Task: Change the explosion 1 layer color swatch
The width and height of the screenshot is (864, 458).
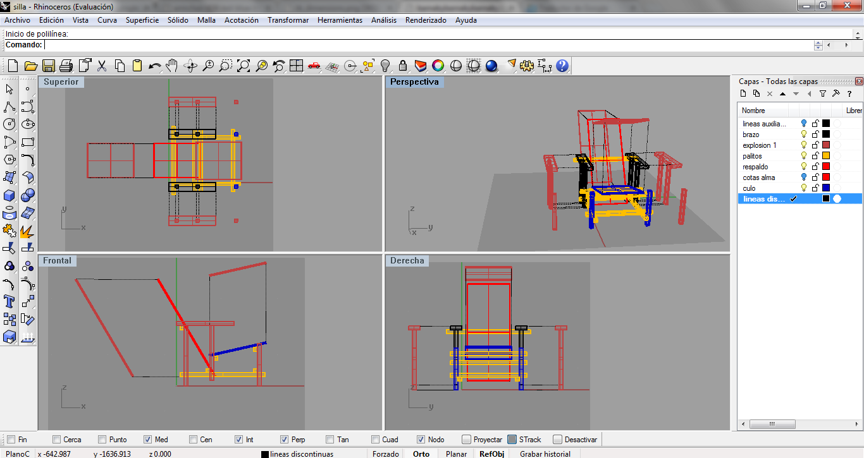Action: pos(825,145)
